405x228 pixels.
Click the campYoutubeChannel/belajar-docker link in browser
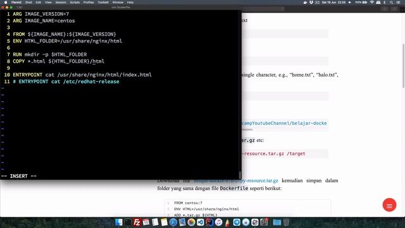pos(284,123)
